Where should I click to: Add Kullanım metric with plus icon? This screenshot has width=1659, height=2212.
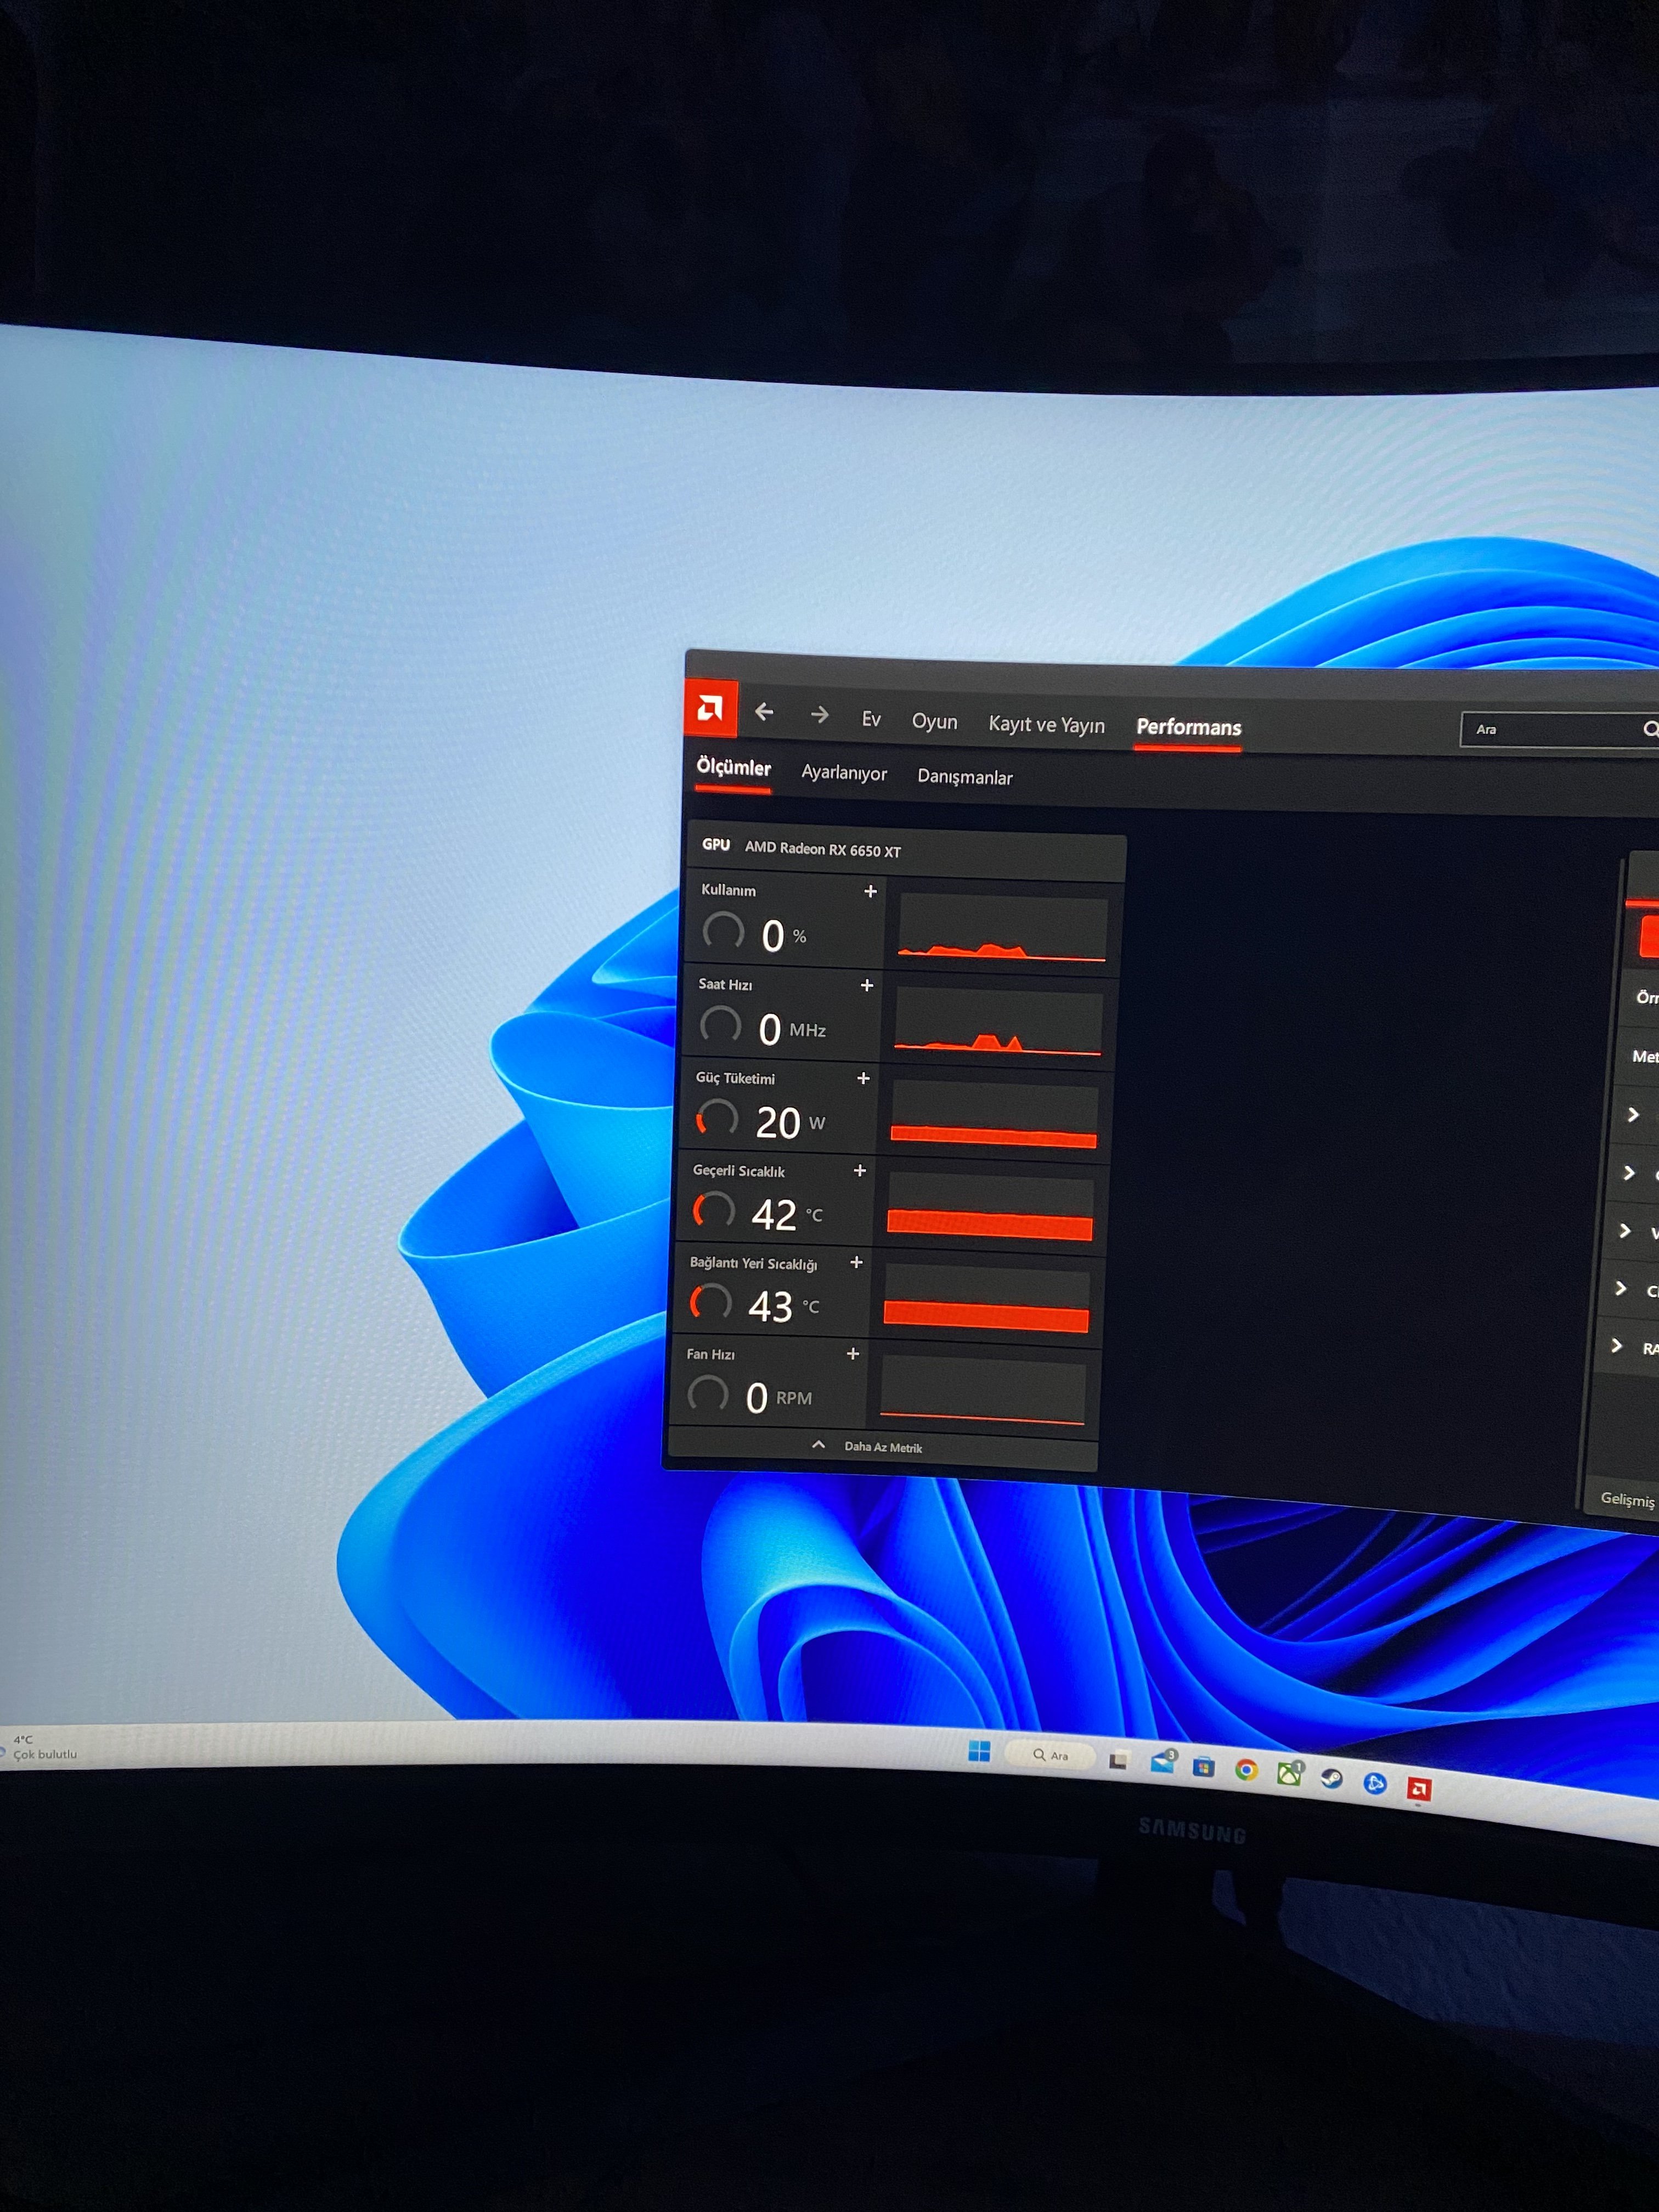click(870, 891)
